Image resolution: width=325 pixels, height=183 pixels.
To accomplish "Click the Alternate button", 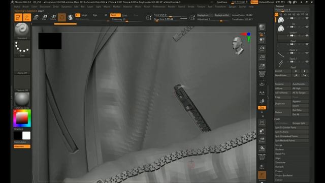I will coord(22,146).
